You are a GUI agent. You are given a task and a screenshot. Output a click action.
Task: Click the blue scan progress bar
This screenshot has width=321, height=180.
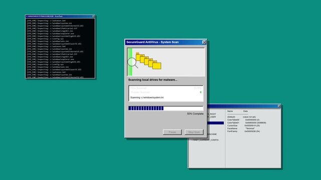(x=166, y=108)
